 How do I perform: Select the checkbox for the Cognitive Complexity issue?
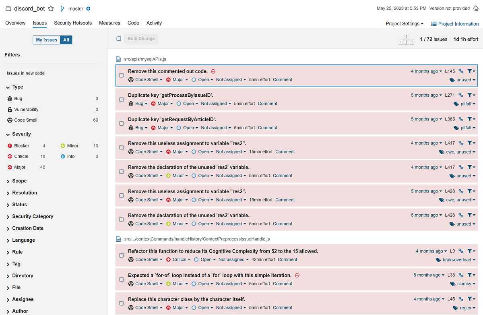[x=122, y=255]
